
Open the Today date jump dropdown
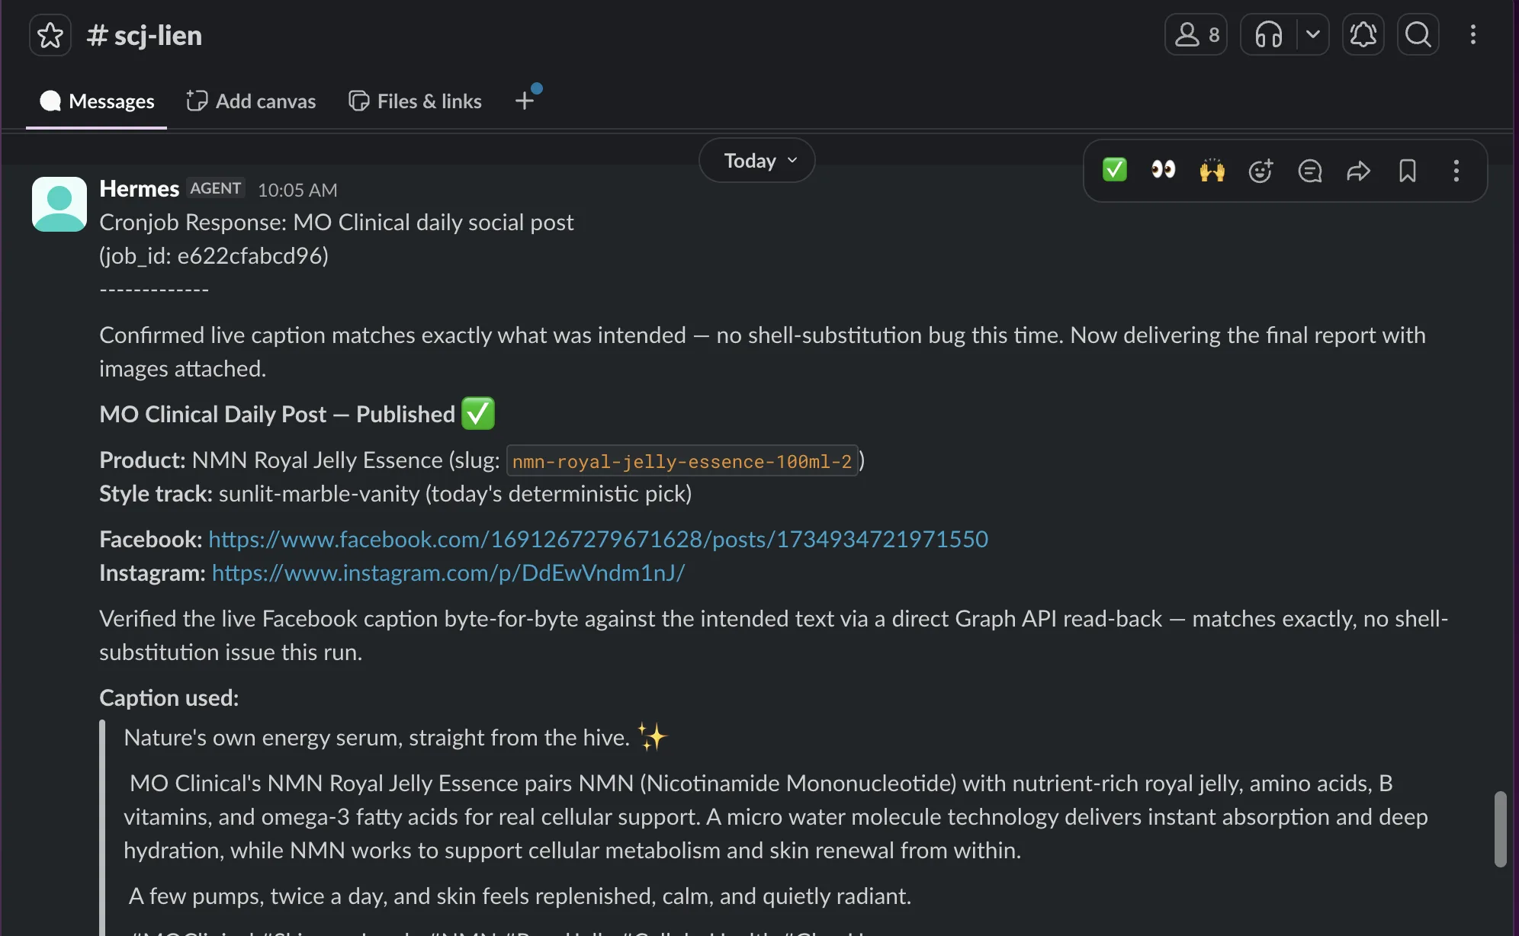coord(757,160)
